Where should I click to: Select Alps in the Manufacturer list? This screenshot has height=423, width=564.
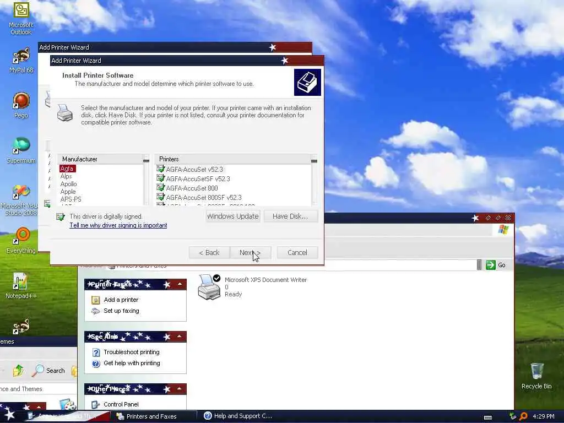tap(66, 176)
